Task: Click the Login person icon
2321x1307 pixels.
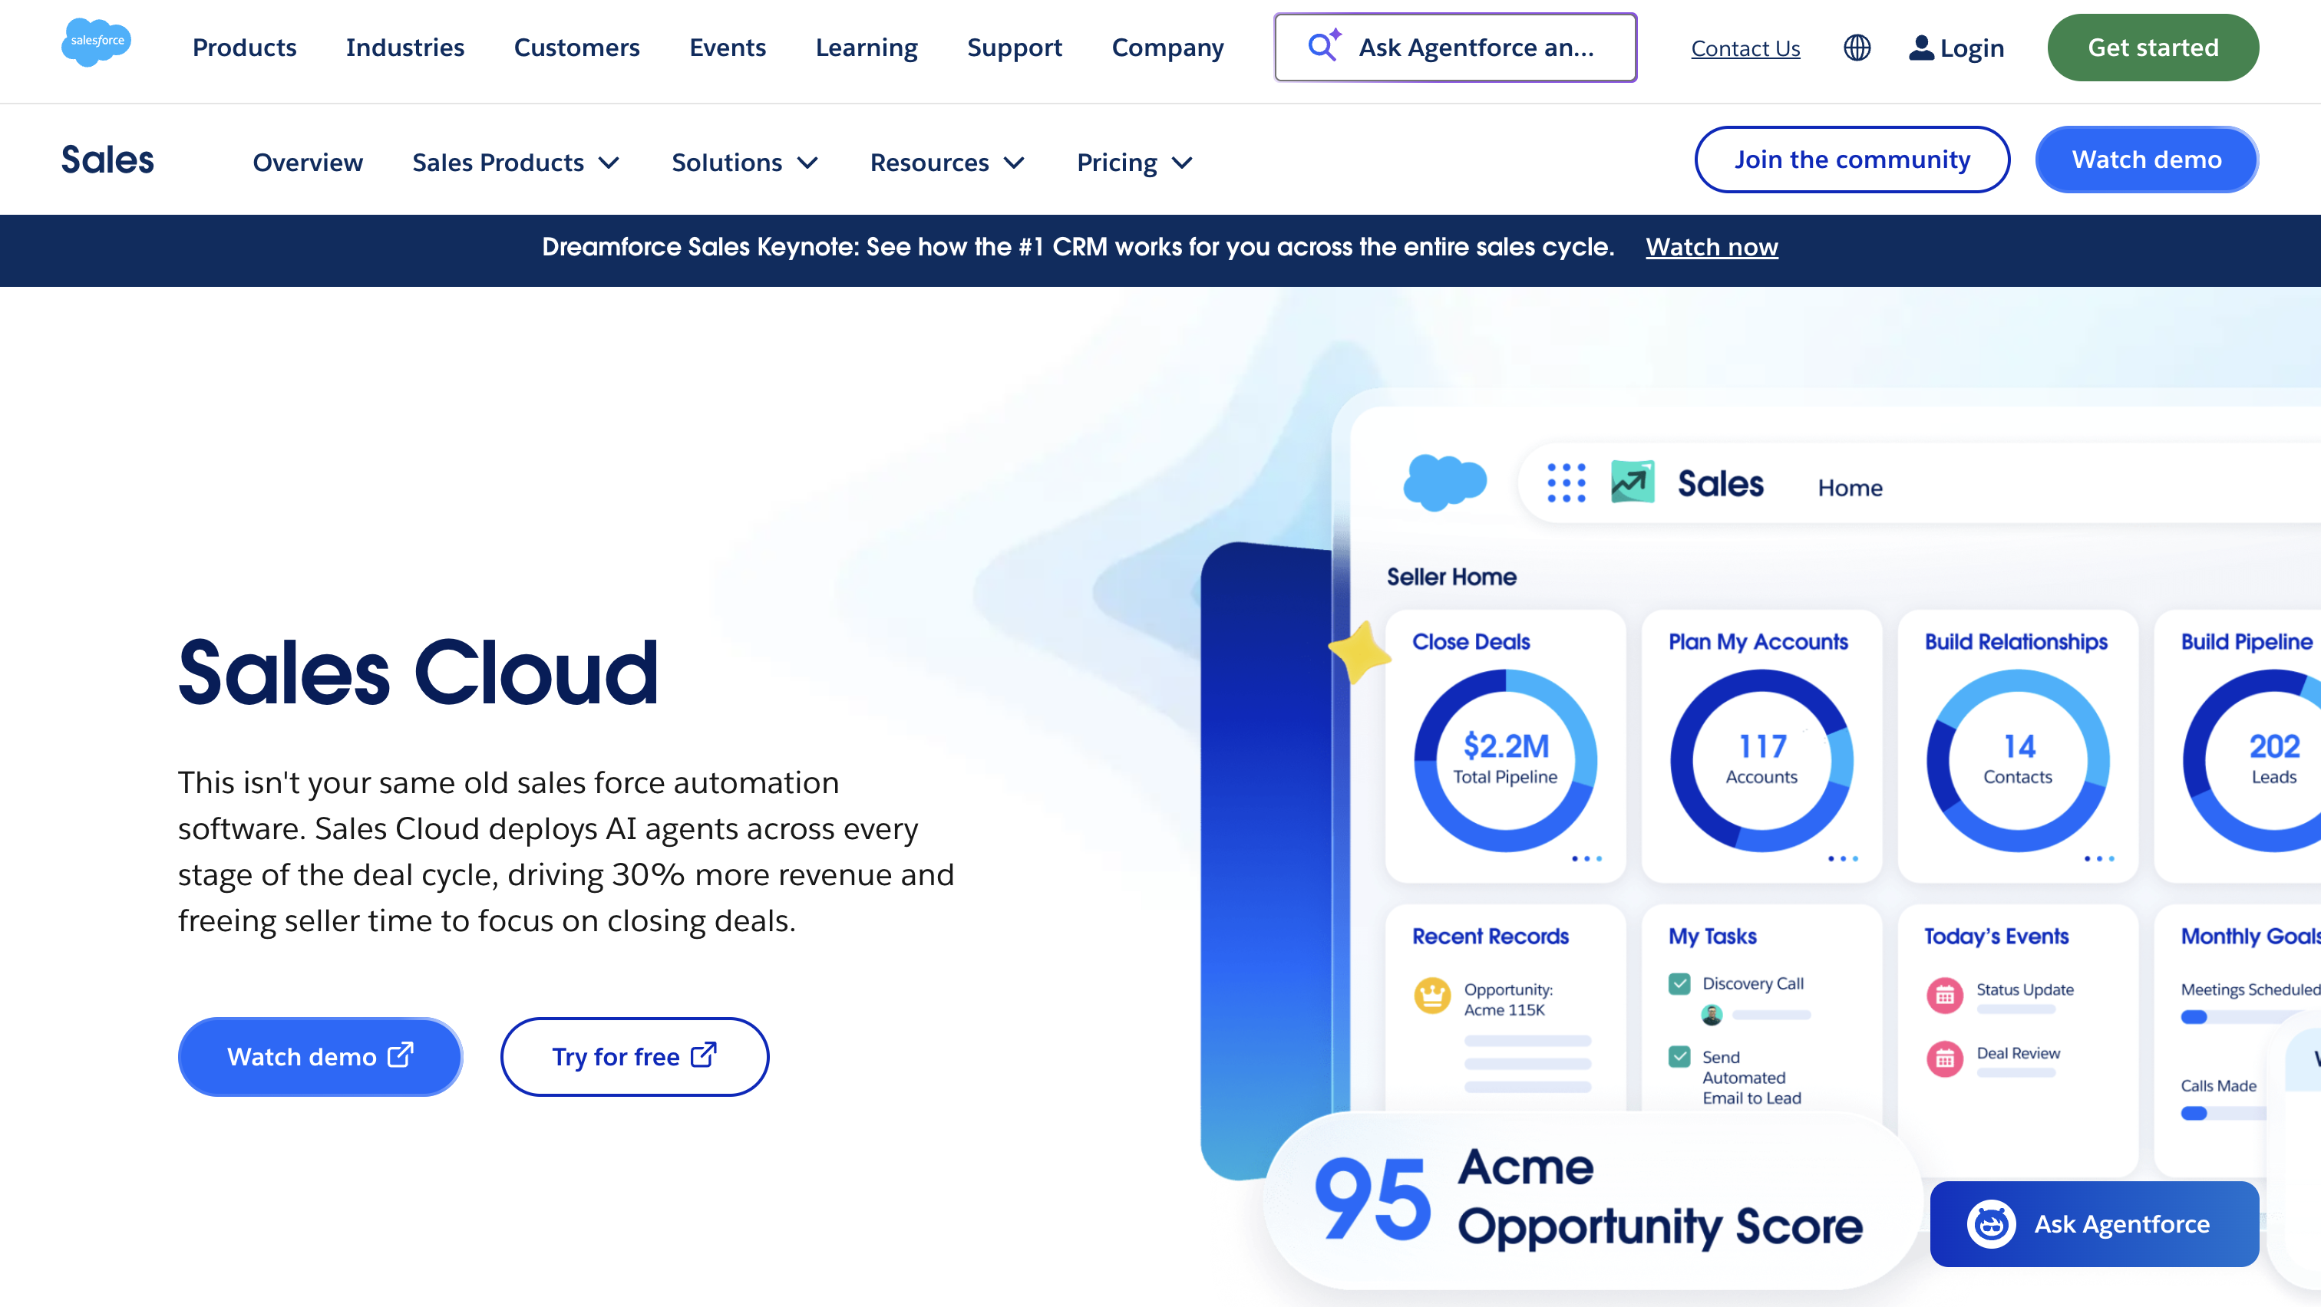Action: point(1921,48)
